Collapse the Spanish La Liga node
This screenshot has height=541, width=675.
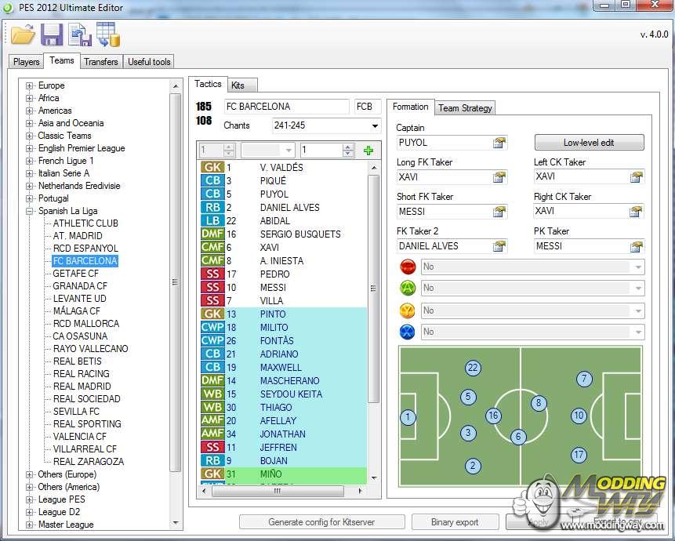[30, 211]
